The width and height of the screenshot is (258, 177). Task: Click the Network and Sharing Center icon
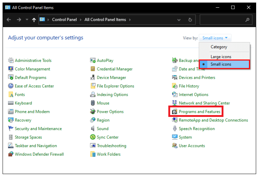(175, 103)
